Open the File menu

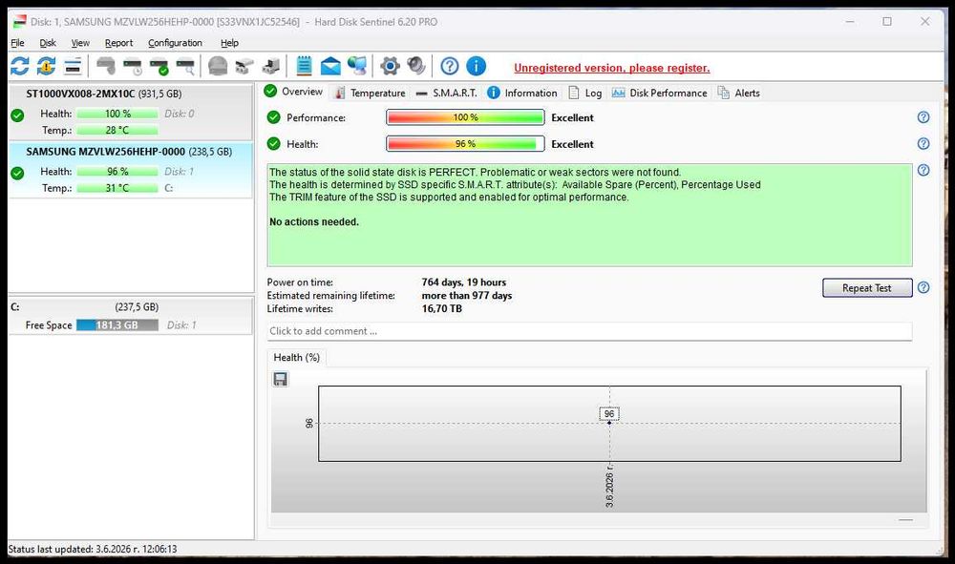[17, 43]
